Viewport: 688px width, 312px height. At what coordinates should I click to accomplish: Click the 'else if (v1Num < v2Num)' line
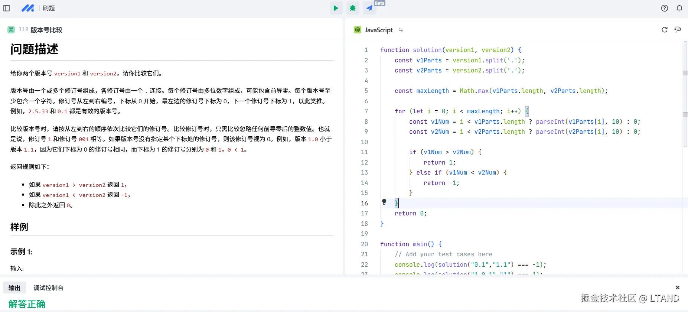(x=458, y=172)
